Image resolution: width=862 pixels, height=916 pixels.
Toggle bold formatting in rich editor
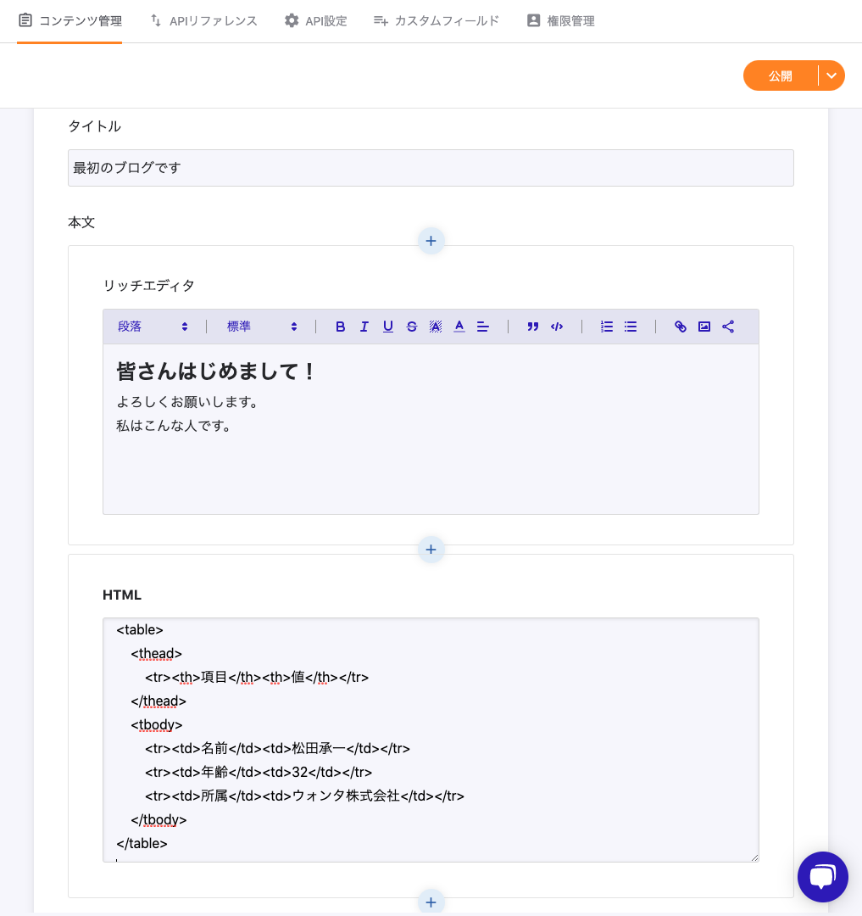pyautogui.click(x=340, y=327)
